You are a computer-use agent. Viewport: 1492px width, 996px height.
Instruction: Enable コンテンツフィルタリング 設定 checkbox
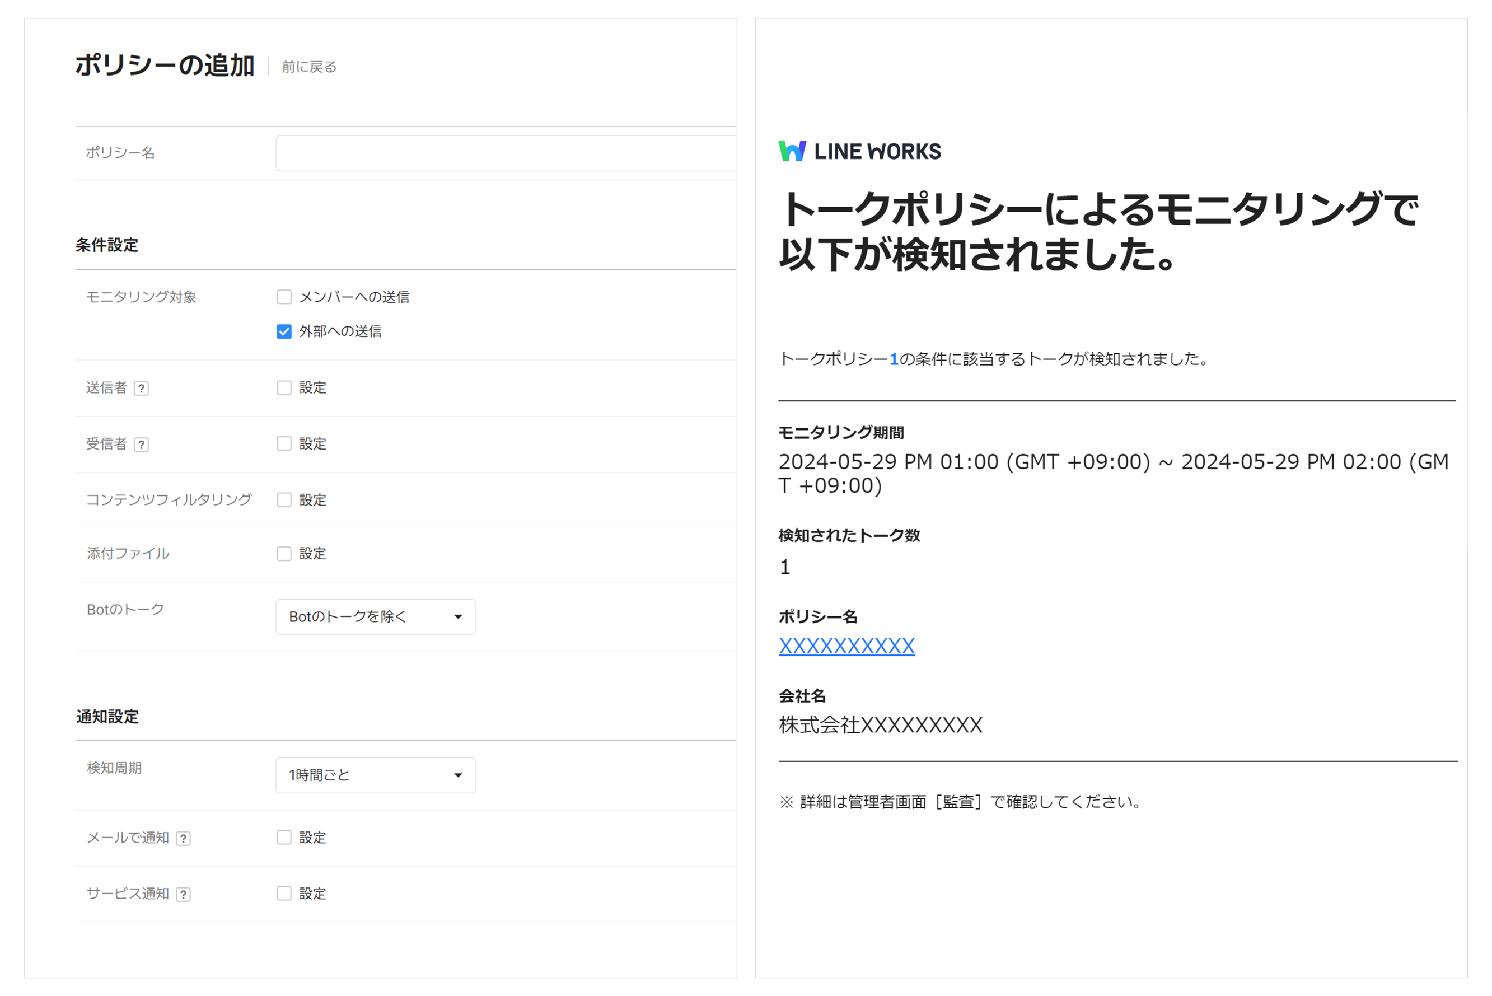pos(284,500)
